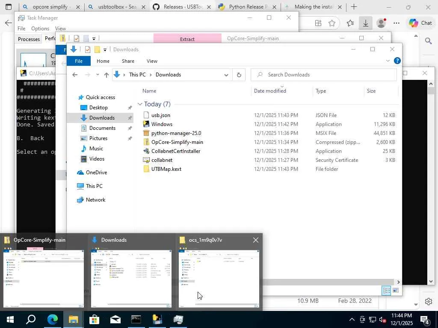Add this page to favorites star icon

pyautogui.click(x=332, y=23)
